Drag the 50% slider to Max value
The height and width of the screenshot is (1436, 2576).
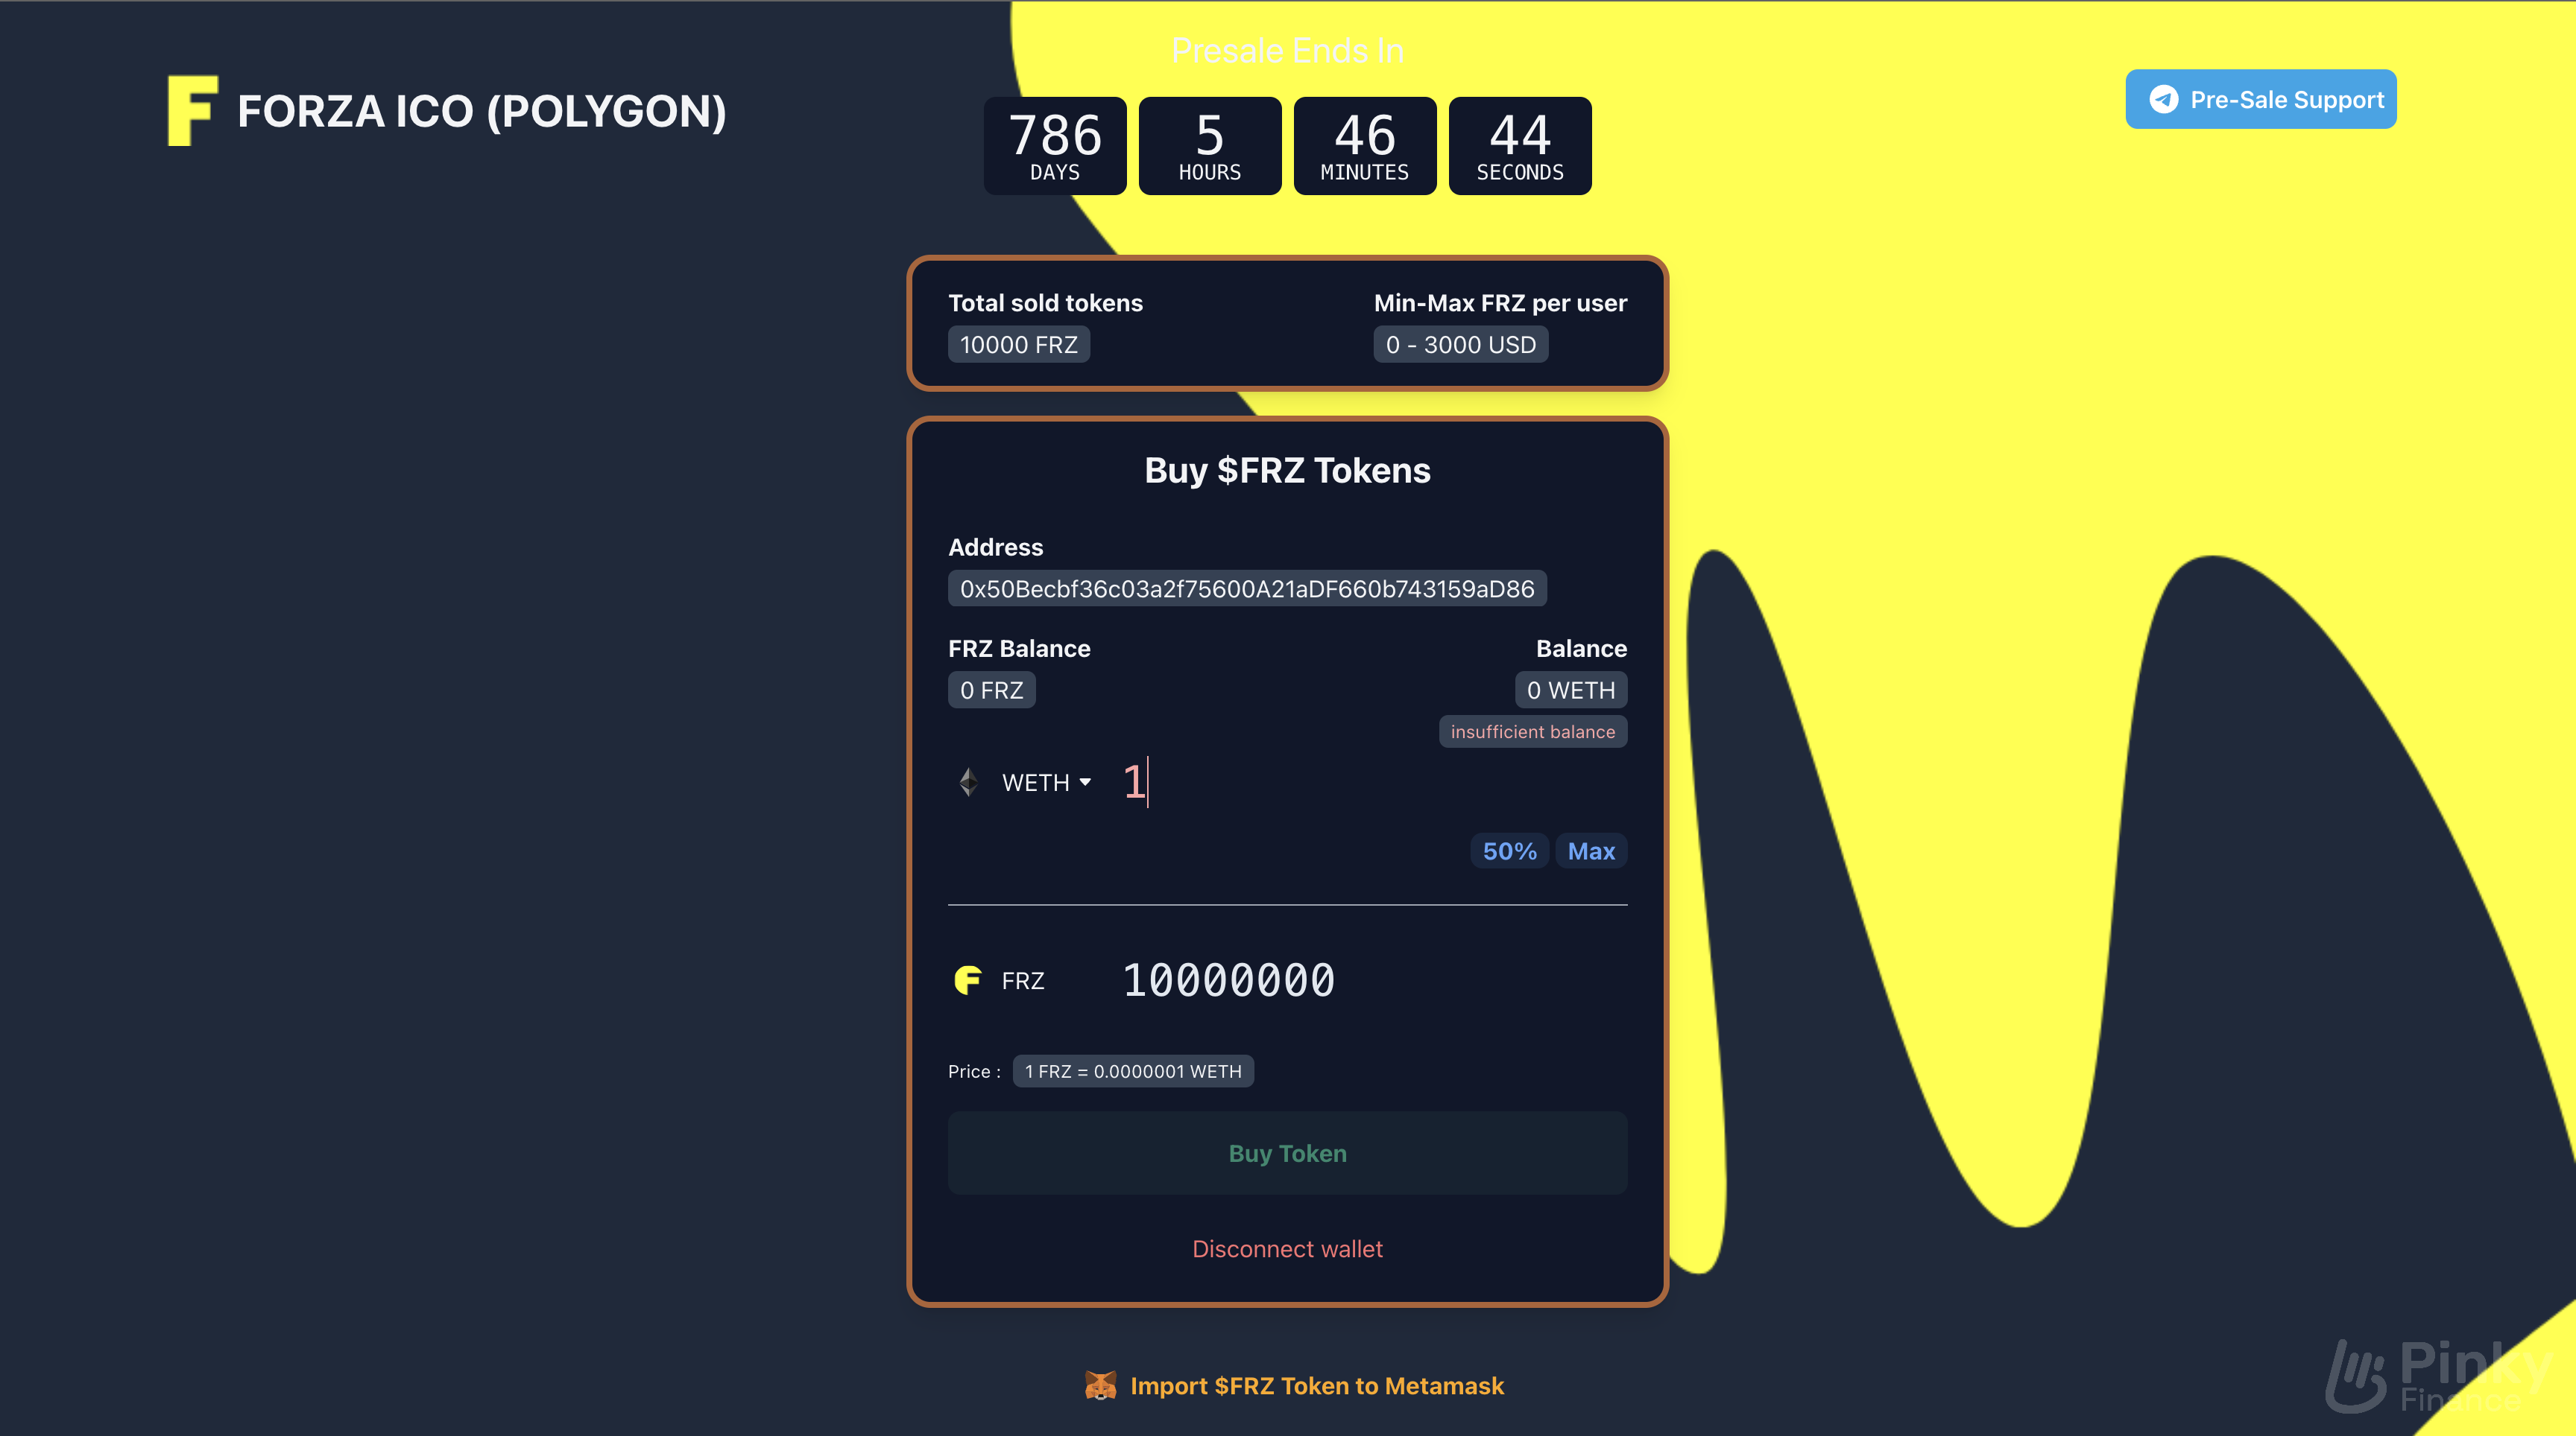[x=1589, y=851]
